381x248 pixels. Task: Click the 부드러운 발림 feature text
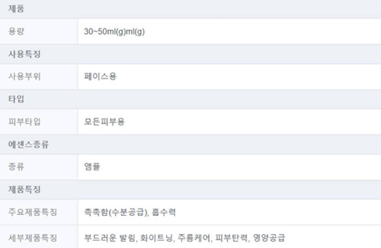tap(108, 238)
